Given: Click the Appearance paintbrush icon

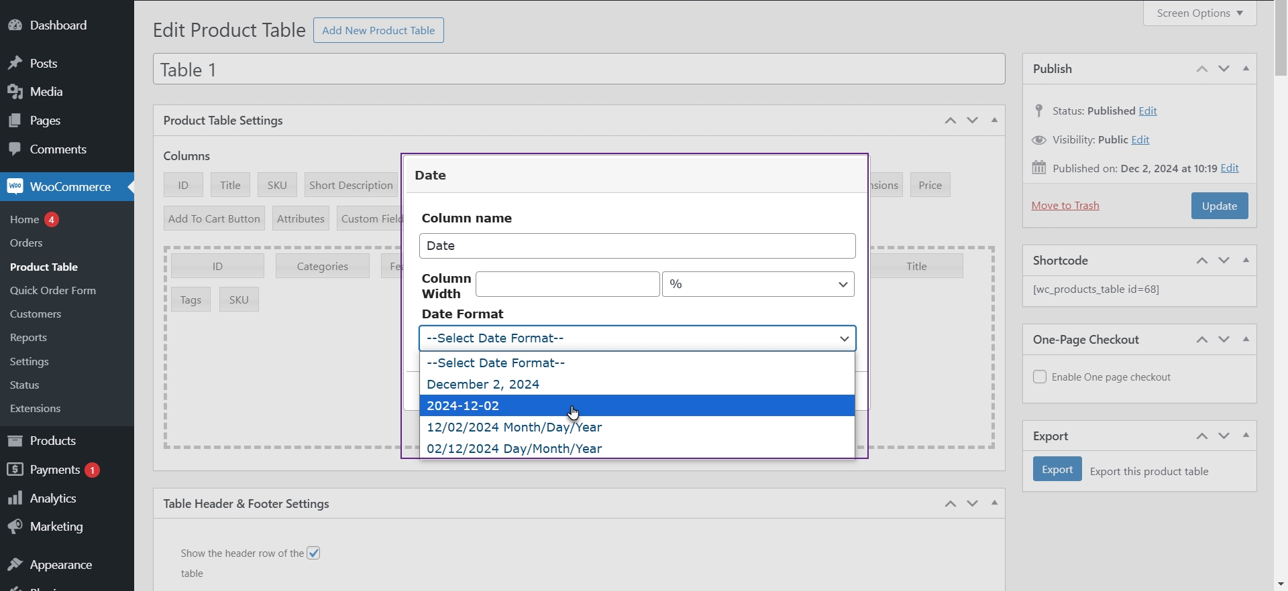Looking at the screenshot, I should click(15, 565).
